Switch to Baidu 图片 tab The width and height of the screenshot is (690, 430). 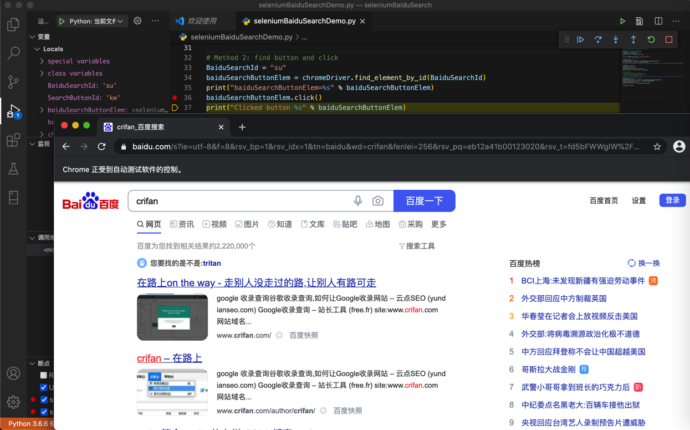(x=247, y=224)
